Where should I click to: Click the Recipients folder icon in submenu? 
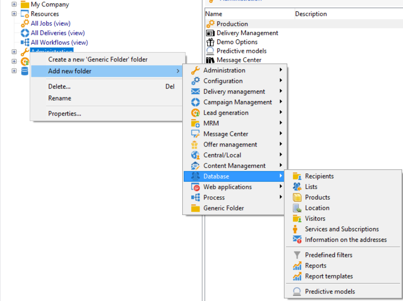pos(297,176)
